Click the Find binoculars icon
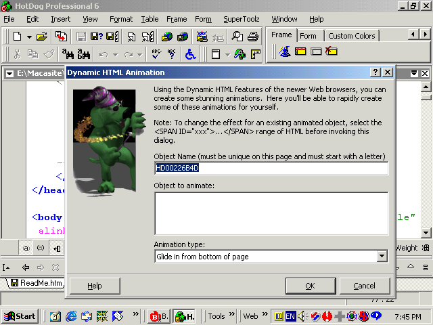Image resolution: width=433 pixels, height=325 pixels. point(68,54)
